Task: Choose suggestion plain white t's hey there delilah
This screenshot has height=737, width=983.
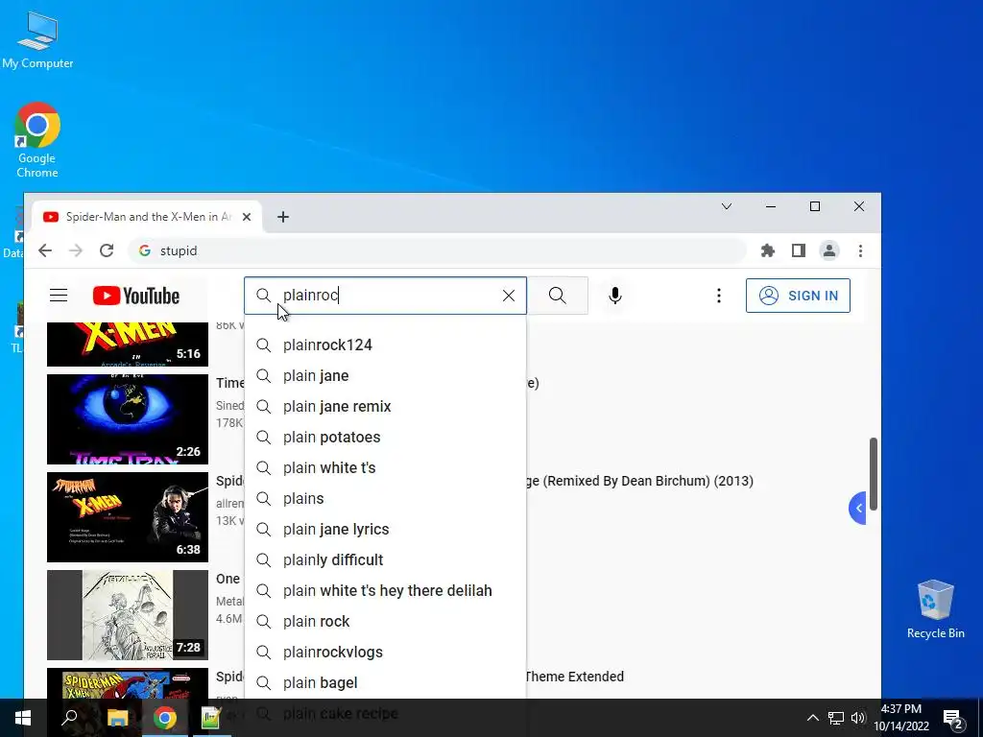Action: 385,590
